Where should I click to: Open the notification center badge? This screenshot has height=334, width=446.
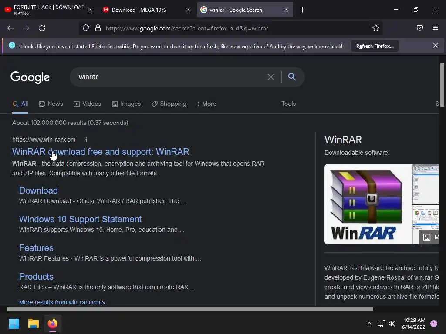434,324
